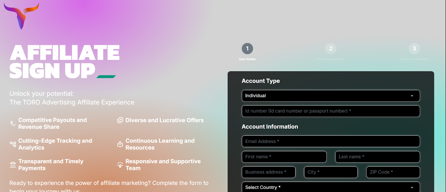
Task: Click 'The TORO Advertising Affiliate Experience' subtitle
Action: click(72, 102)
